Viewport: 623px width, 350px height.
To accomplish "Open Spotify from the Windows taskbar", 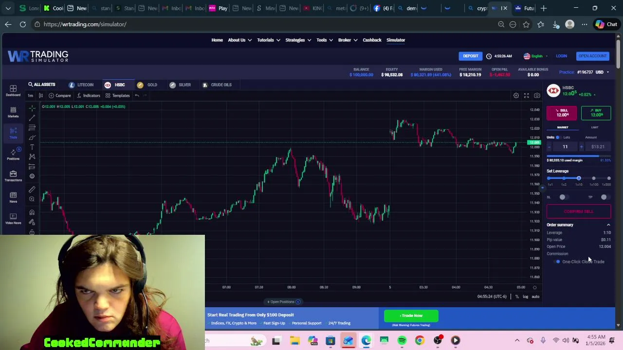I will 402,341.
